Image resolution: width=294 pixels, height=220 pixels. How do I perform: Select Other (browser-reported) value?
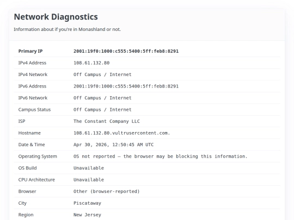[x=107, y=191]
